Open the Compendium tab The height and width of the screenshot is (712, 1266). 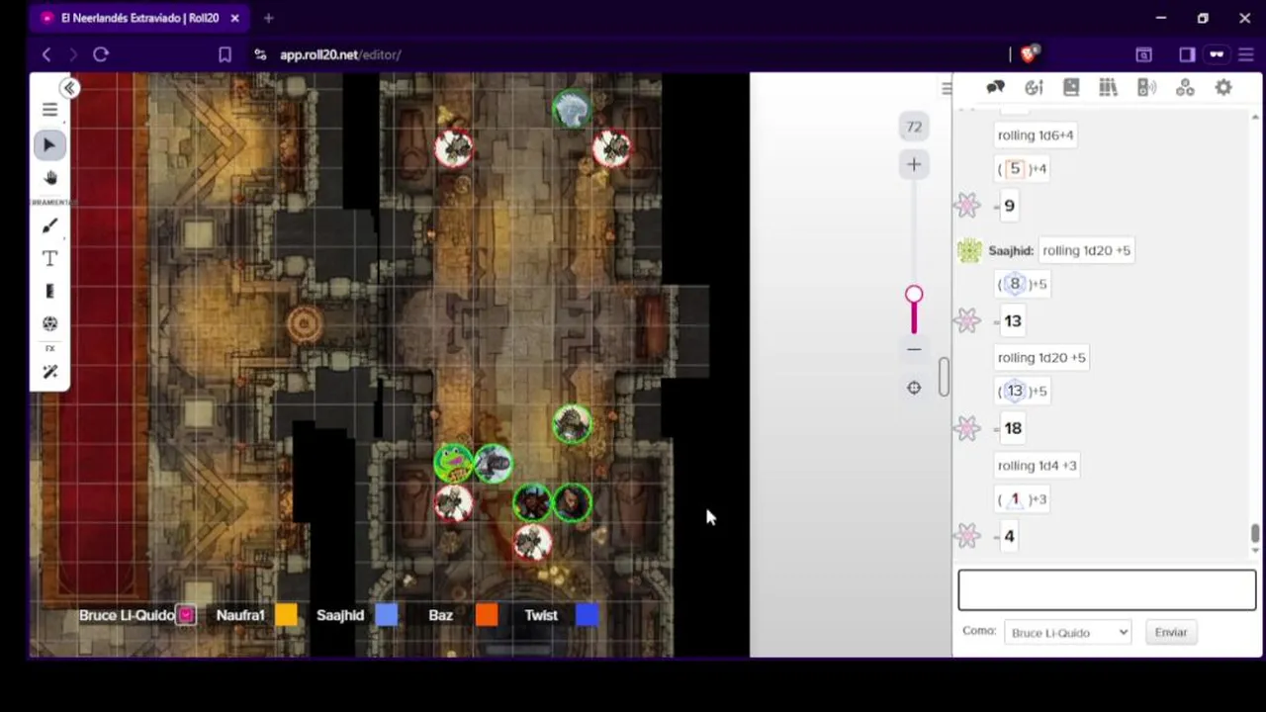pos(1109,88)
